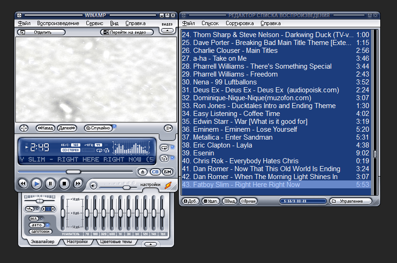Open the Вид menu
Viewport: 397px width, 263px height.
114,23
